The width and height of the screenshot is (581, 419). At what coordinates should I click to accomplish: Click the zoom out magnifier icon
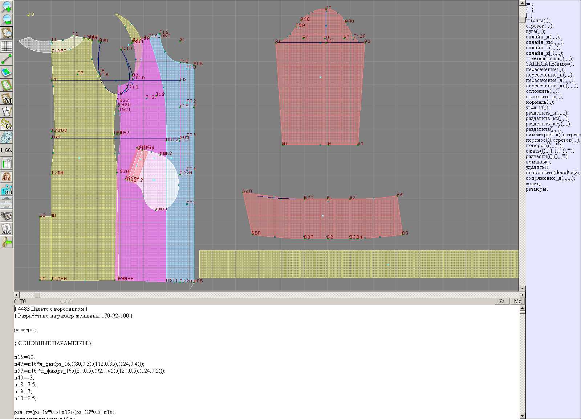pyautogui.click(x=7, y=20)
